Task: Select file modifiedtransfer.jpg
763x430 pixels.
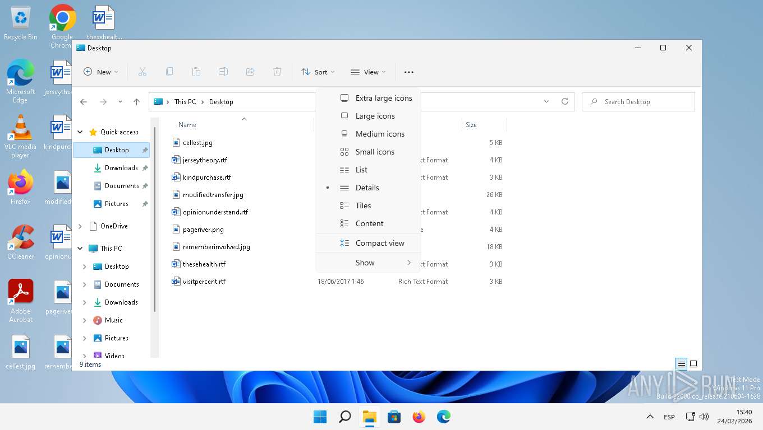Action: coord(213,195)
